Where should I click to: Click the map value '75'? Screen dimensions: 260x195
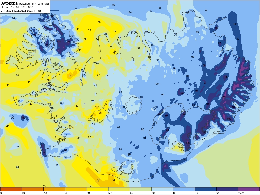tap(106, 34)
